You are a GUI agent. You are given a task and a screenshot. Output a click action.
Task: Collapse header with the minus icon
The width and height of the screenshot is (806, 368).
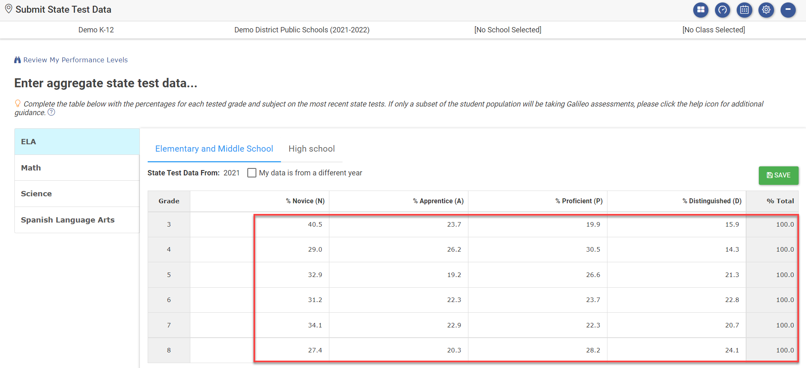pos(788,10)
